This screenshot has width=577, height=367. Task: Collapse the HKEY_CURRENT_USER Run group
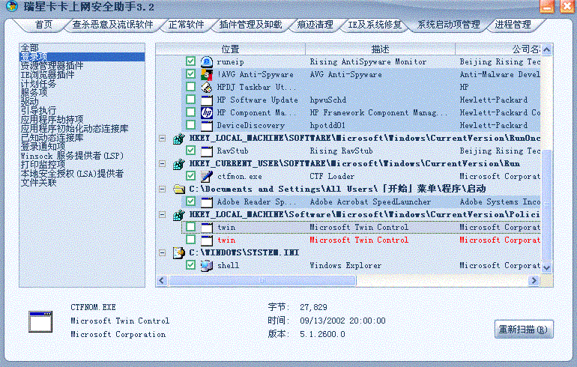(x=162, y=163)
